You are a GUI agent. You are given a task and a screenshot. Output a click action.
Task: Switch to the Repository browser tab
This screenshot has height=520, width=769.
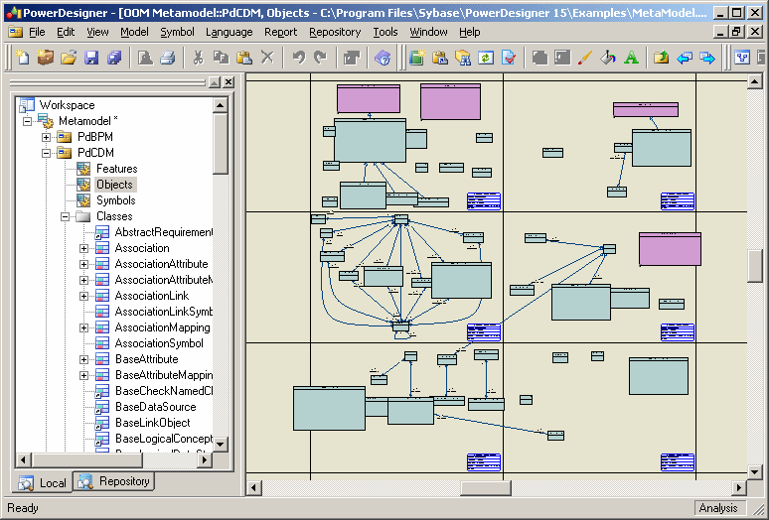tap(114, 481)
